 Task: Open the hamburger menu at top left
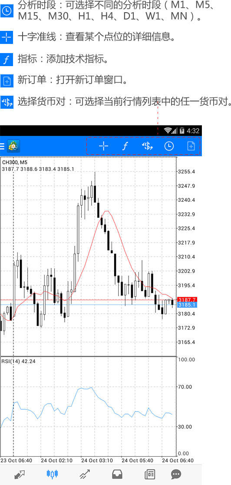[x=2, y=146]
